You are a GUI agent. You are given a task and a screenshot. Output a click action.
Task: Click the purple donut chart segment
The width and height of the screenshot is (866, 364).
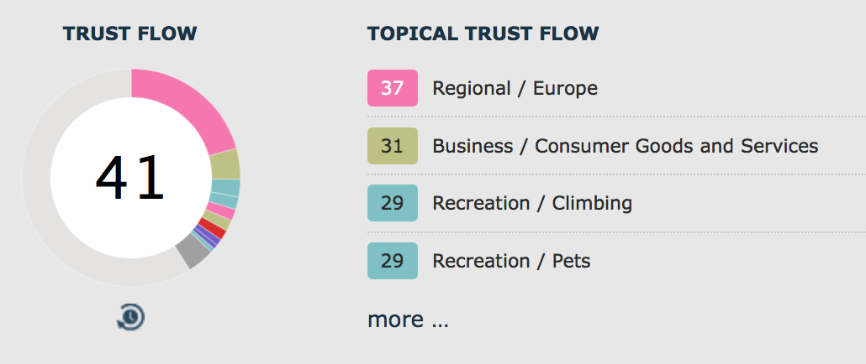(x=205, y=237)
